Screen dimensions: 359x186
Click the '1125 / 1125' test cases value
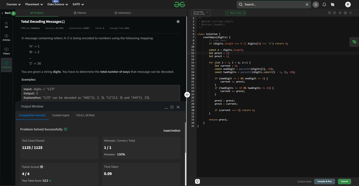click(x=32, y=147)
